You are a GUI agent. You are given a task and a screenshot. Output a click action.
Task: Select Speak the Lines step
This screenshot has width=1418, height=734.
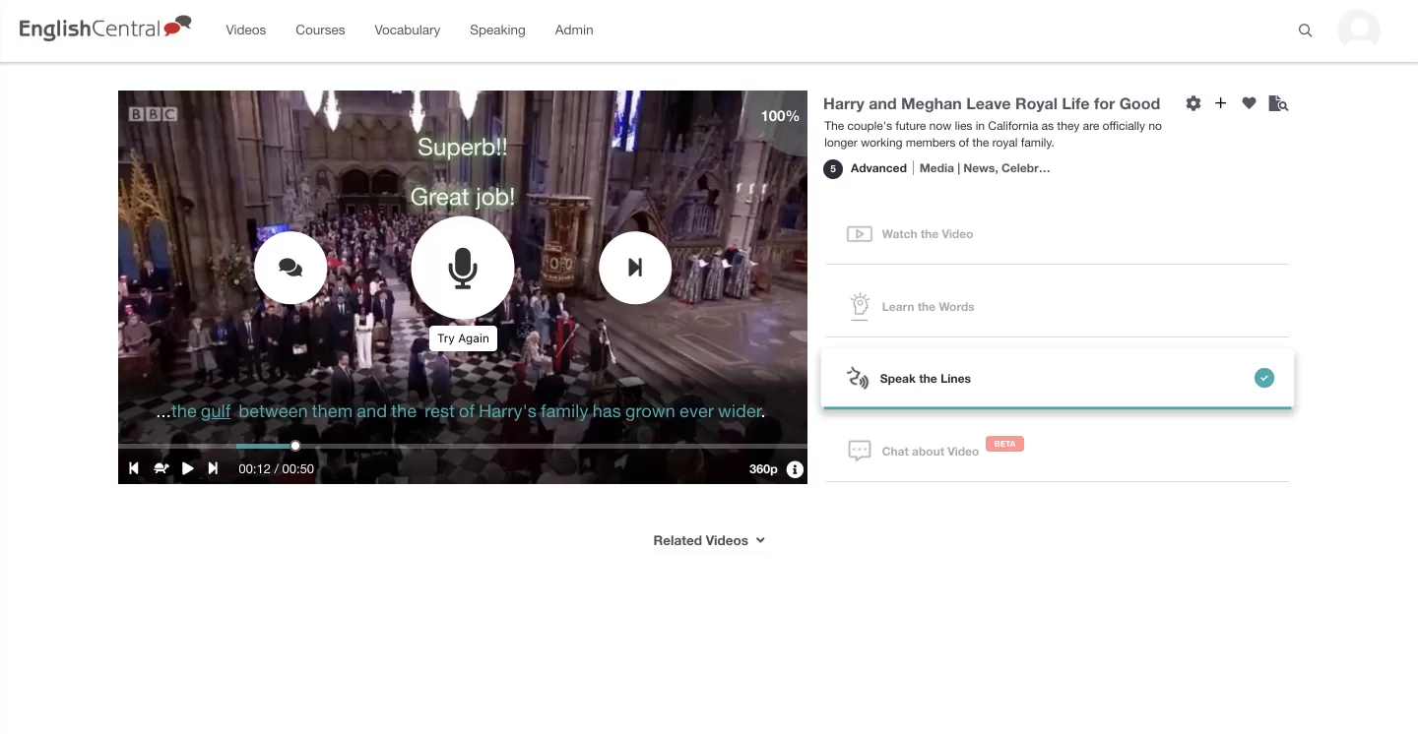(1057, 379)
